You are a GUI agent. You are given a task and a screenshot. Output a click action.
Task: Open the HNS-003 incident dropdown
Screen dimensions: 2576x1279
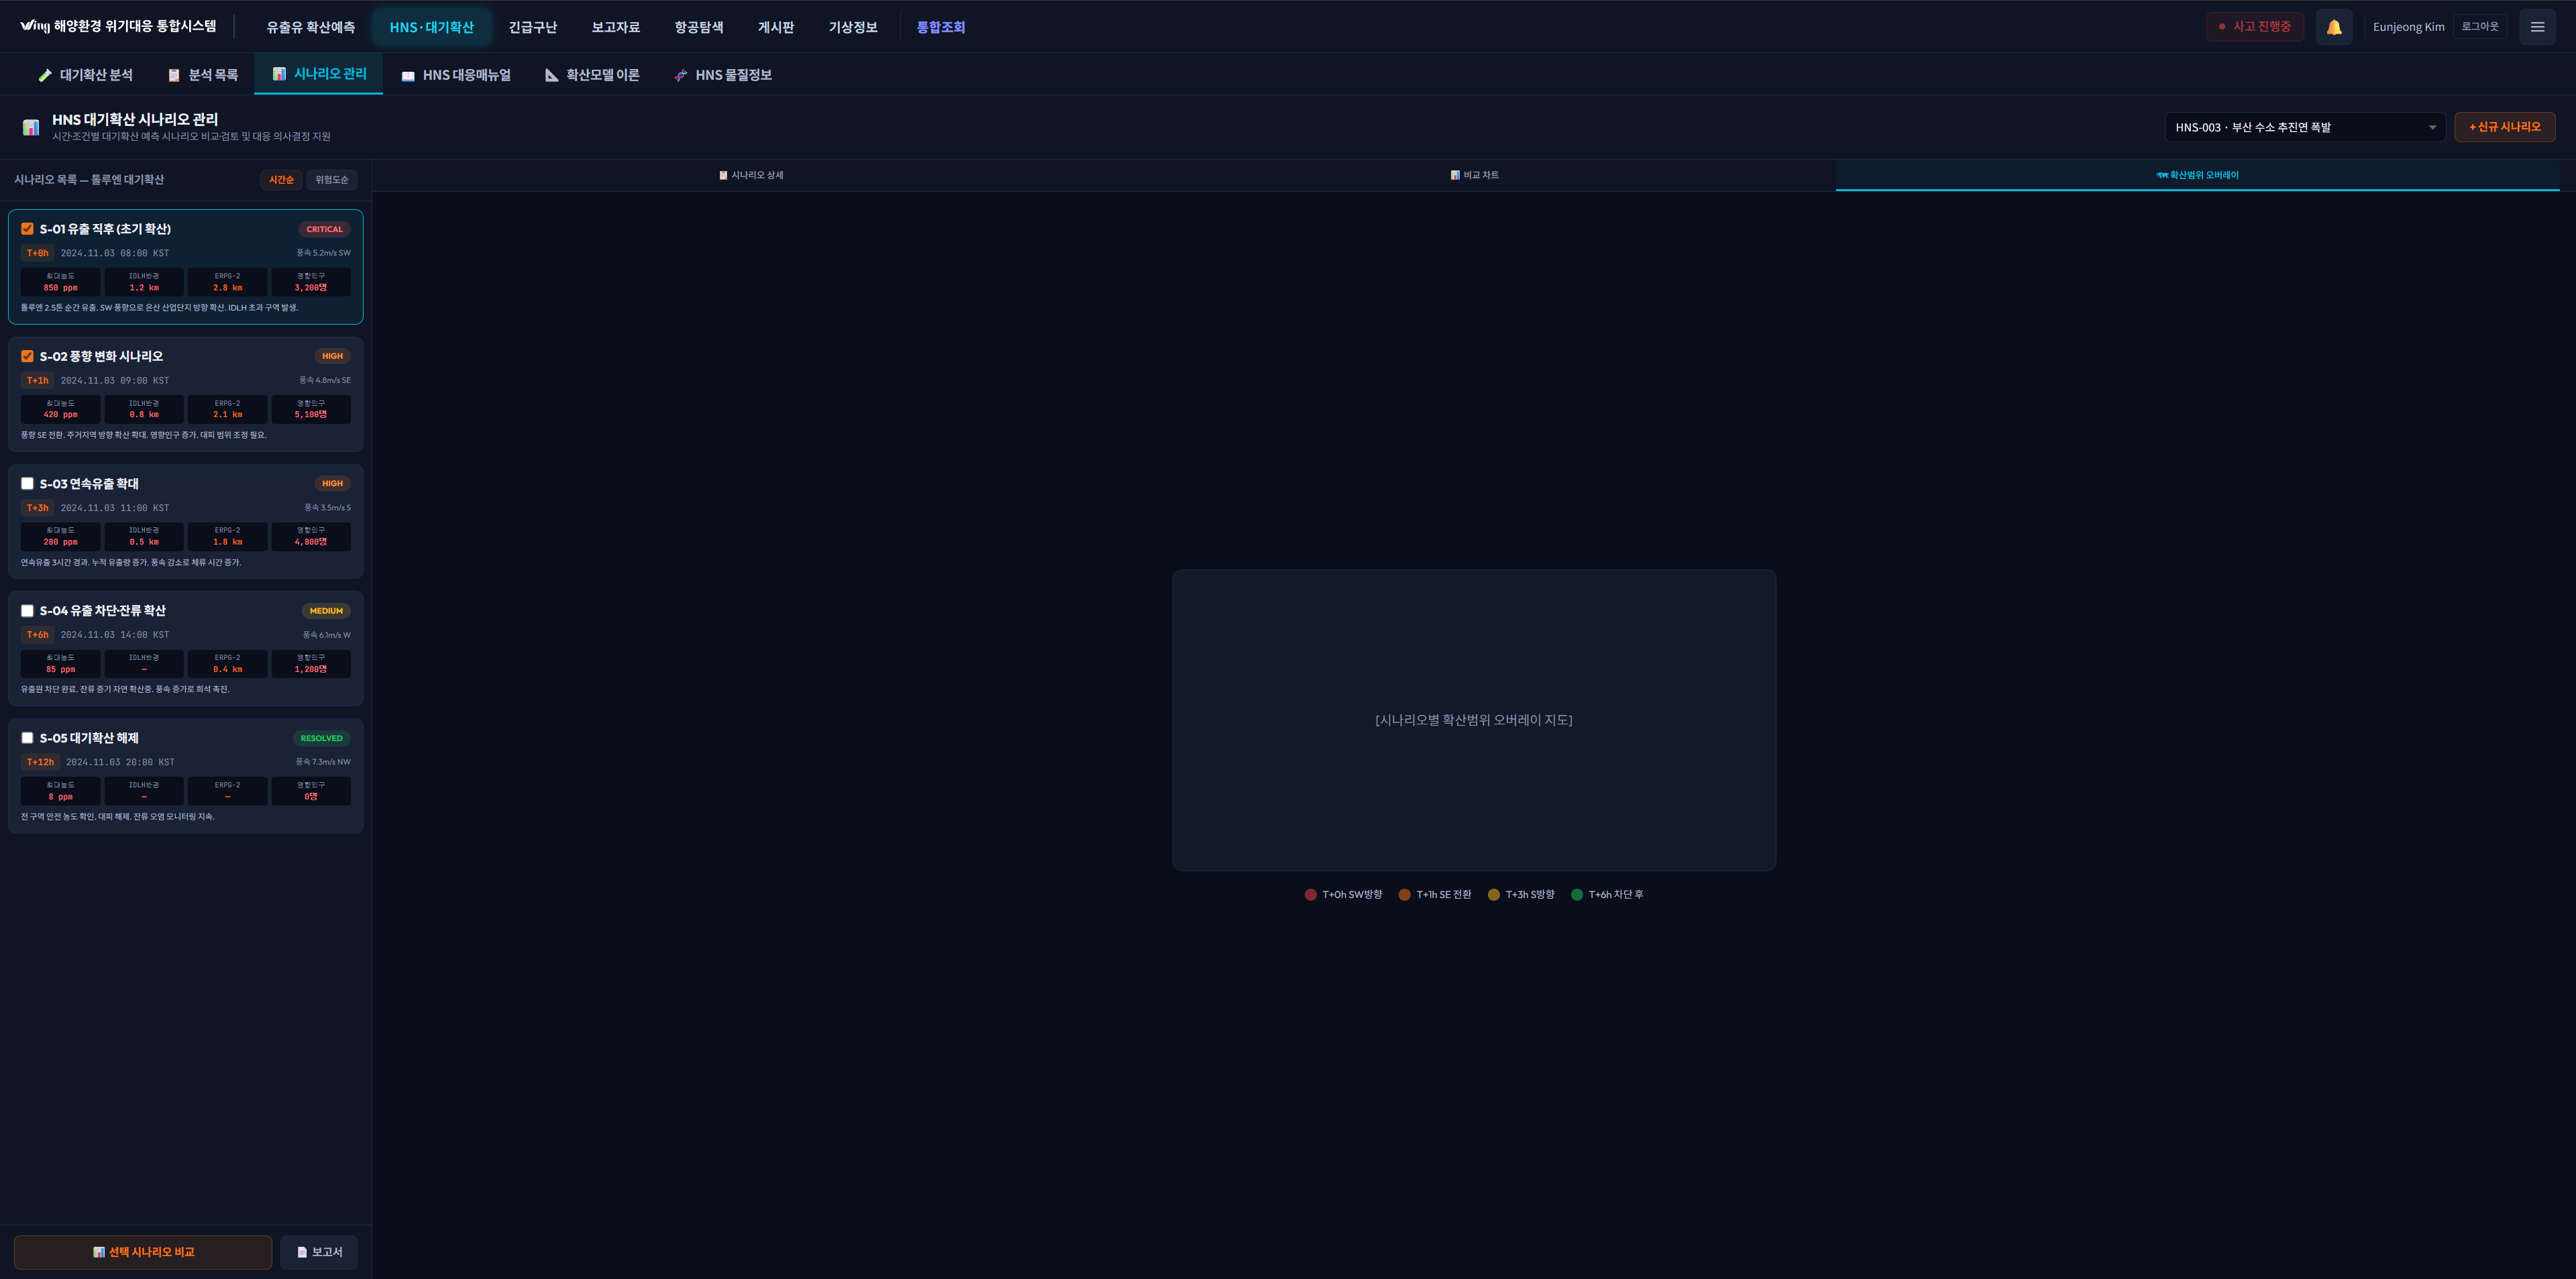pyautogui.click(x=2304, y=127)
